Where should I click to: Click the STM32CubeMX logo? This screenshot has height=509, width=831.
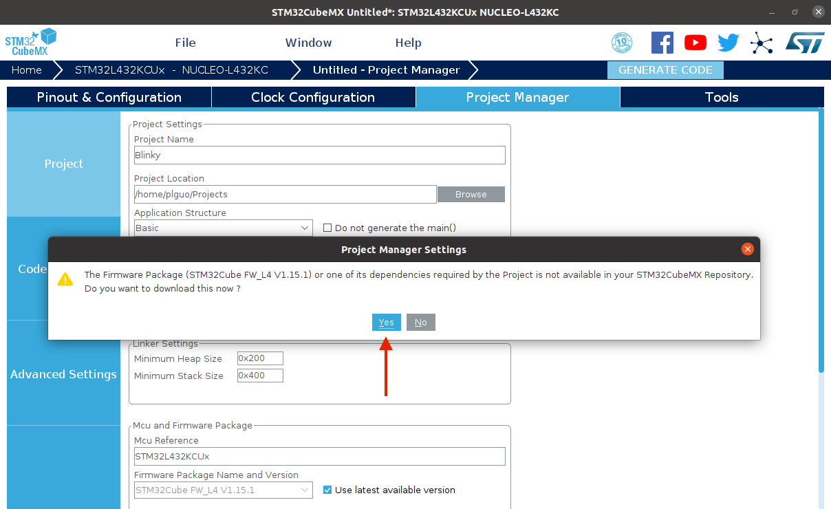(x=31, y=41)
